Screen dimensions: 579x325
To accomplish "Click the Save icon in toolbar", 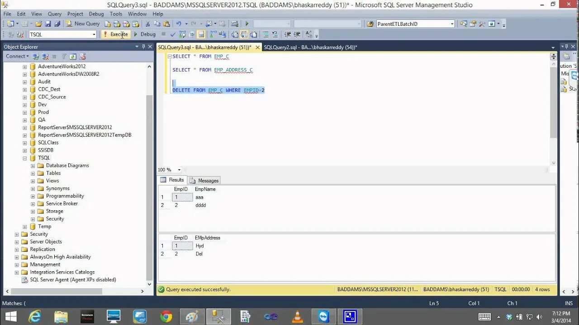I will (x=48, y=23).
